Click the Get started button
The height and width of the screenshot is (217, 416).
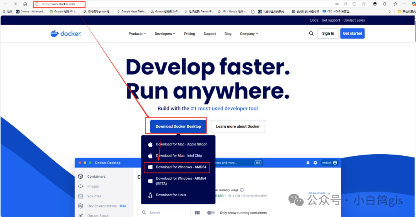pos(352,34)
